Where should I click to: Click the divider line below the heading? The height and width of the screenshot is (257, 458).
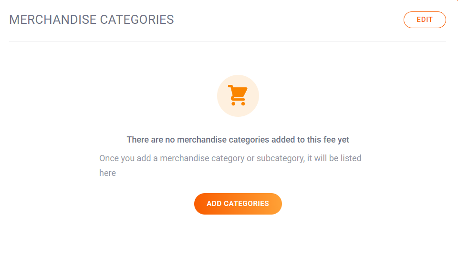[x=228, y=41]
